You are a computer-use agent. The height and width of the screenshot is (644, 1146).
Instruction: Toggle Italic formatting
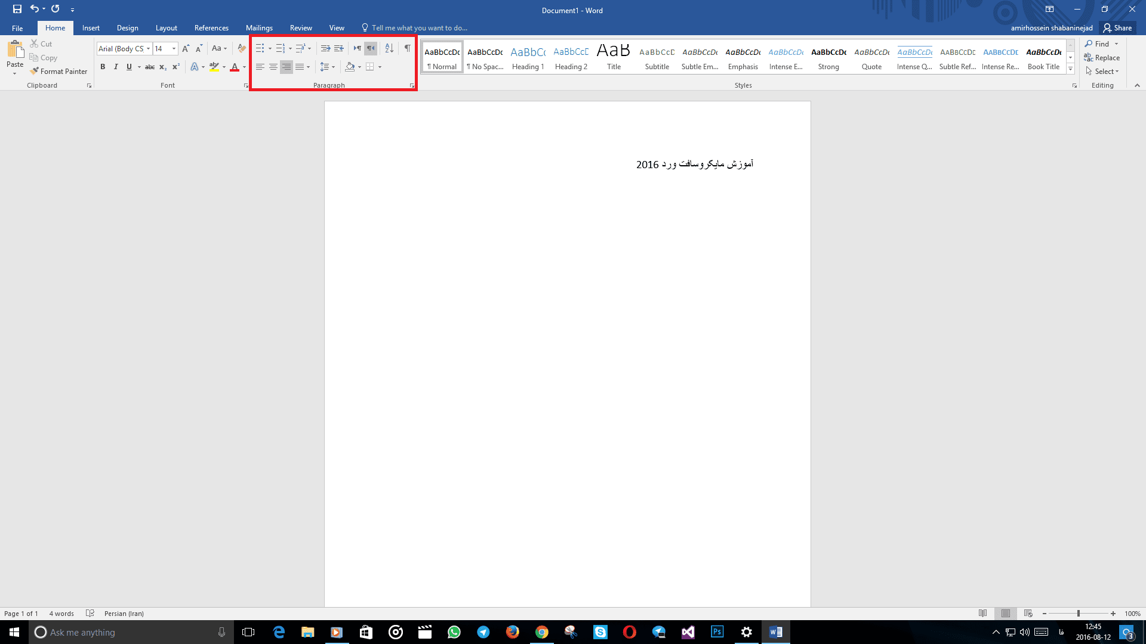(116, 67)
